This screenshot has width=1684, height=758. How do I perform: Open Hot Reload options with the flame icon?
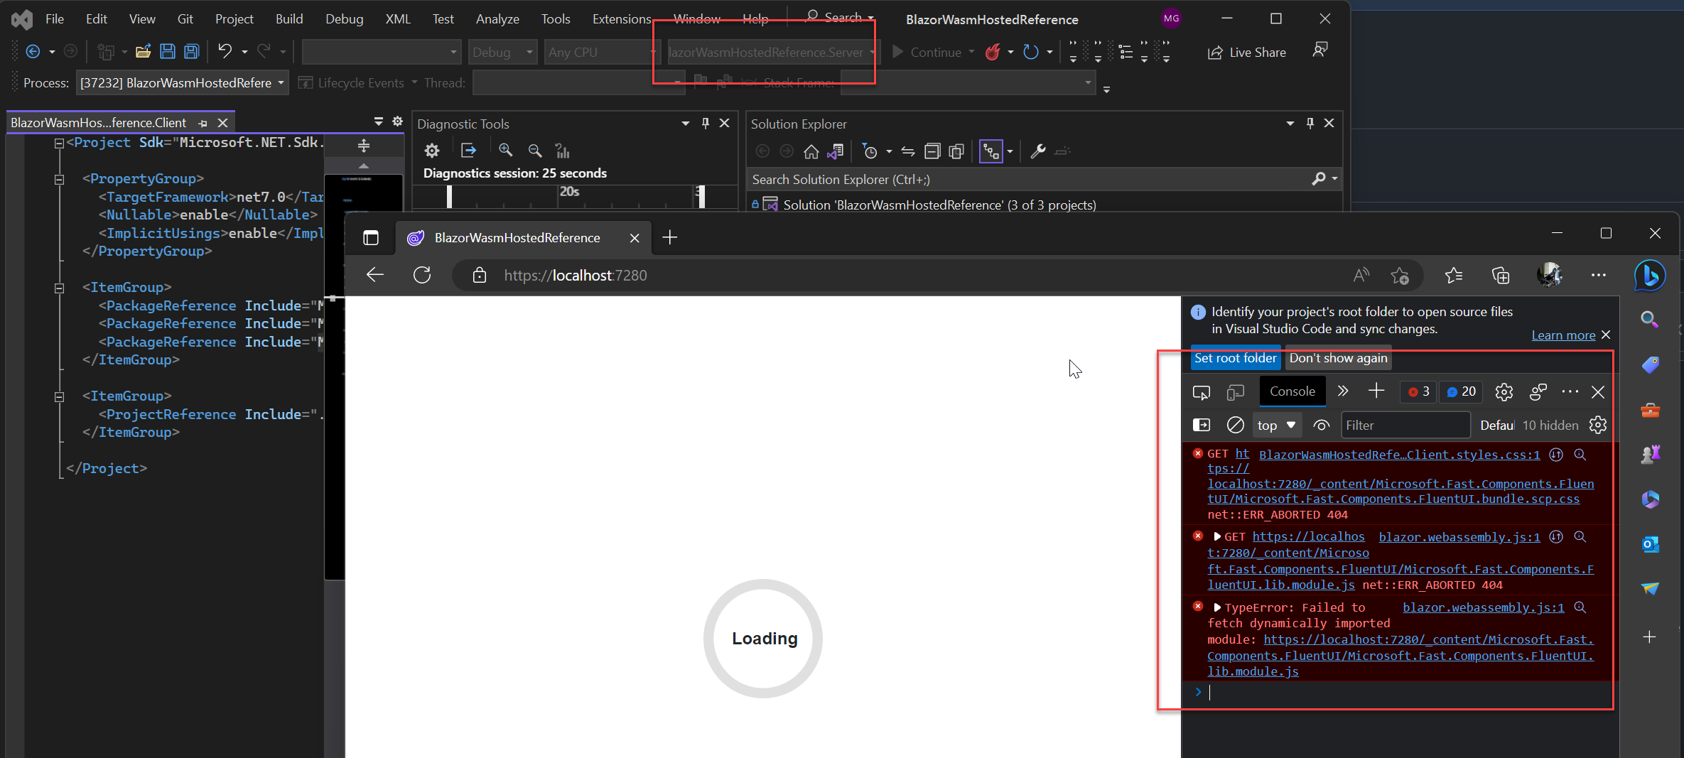[x=994, y=52]
